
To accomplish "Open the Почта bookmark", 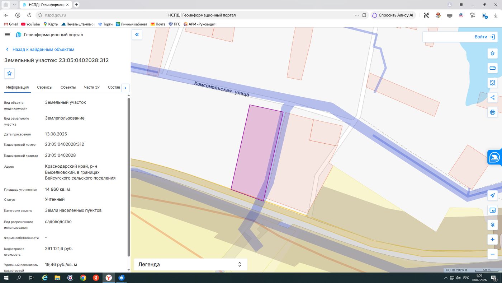I will pyautogui.click(x=158, y=24).
